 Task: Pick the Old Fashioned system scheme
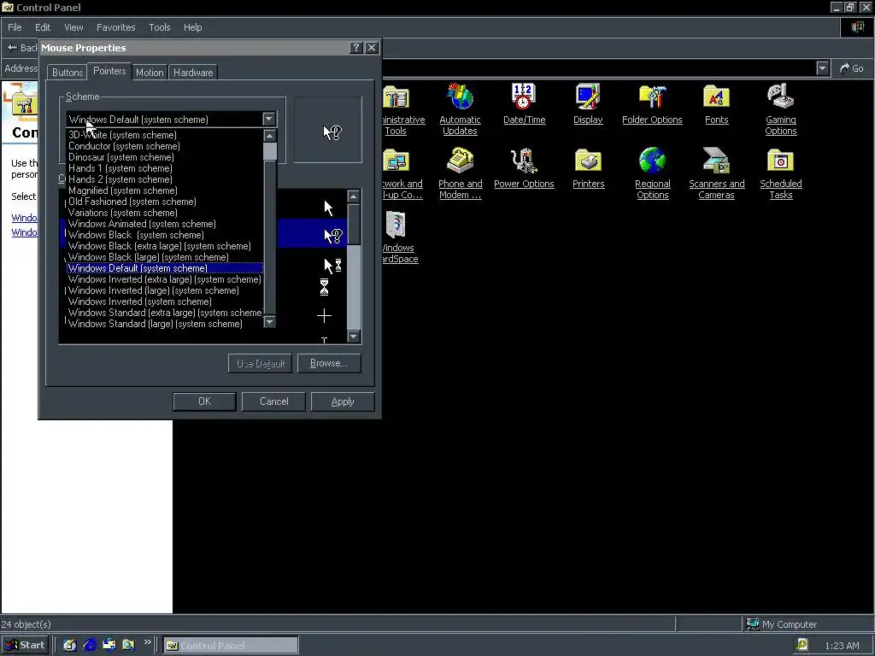click(165, 202)
